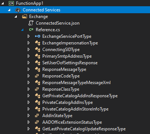The width and height of the screenshot is (150, 134).
Task: Expand the ResponseMessageType node
Action: 28,69
